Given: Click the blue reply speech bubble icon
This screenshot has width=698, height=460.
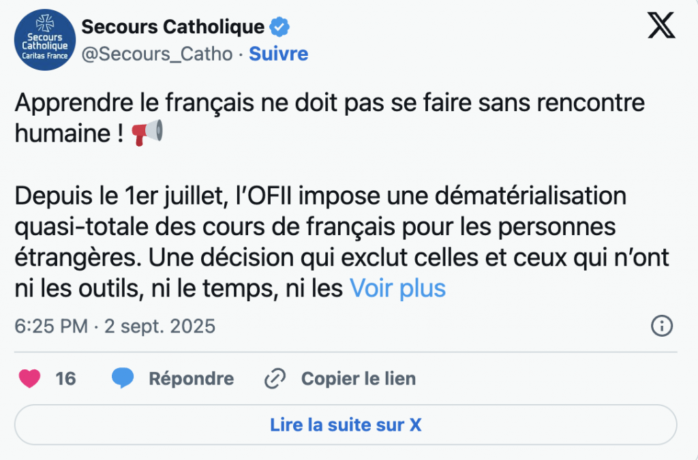Looking at the screenshot, I should click(123, 378).
